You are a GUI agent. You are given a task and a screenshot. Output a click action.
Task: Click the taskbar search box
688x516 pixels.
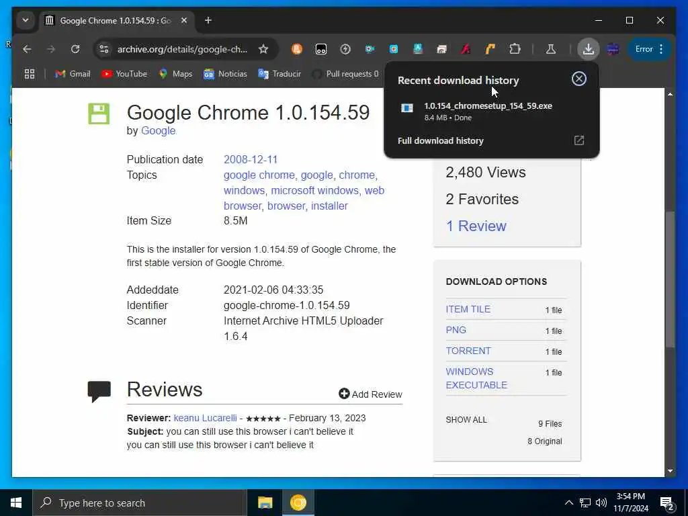tap(140, 503)
